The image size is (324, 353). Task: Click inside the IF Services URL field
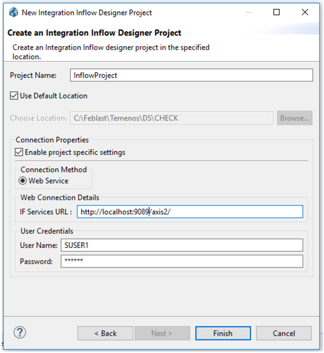point(190,212)
